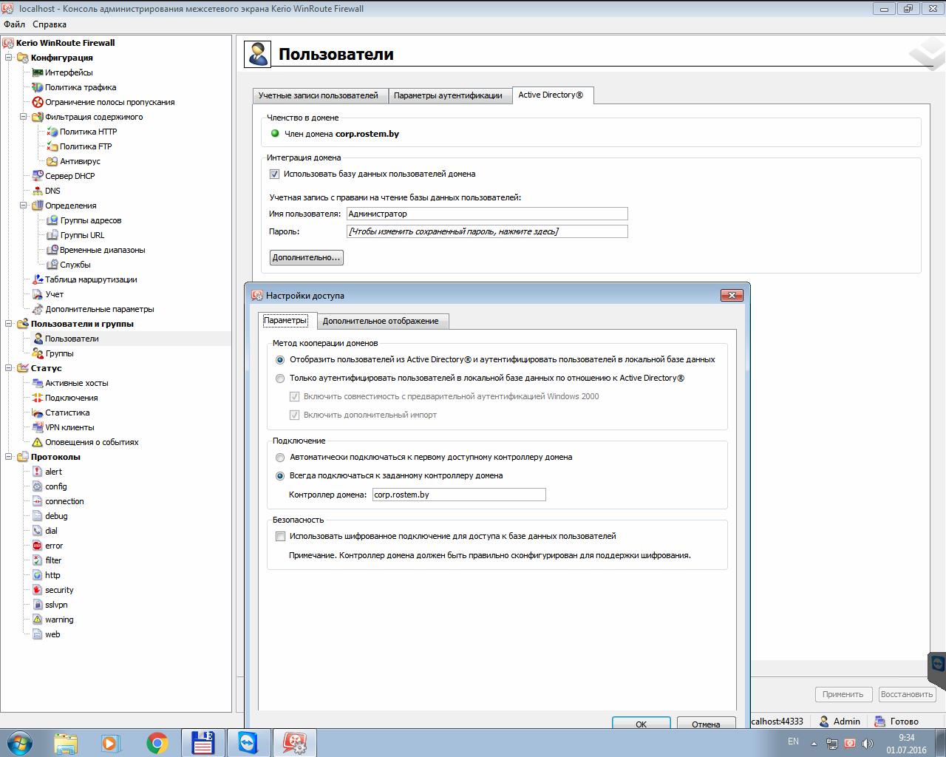946x757 pixels.
Task: Click the Антивирус icon
Action: pyautogui.click(x=52, y=161)
